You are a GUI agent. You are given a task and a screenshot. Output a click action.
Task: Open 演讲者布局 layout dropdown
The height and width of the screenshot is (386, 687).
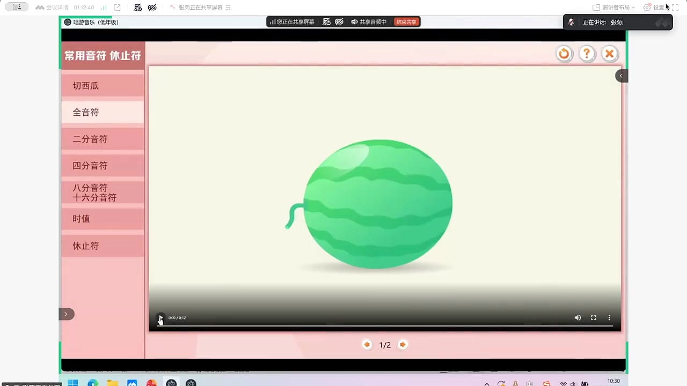(x=614, y=8)
